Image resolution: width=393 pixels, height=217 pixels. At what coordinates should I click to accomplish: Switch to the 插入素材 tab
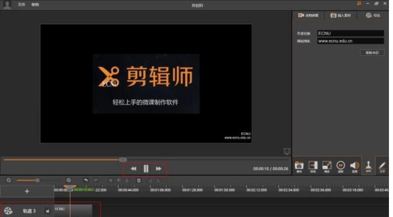pos(341,15)
